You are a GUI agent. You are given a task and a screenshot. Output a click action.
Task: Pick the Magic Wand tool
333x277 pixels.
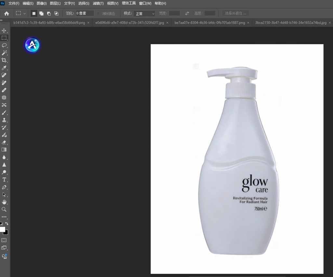pyautogui.click(x=4, y=53)
